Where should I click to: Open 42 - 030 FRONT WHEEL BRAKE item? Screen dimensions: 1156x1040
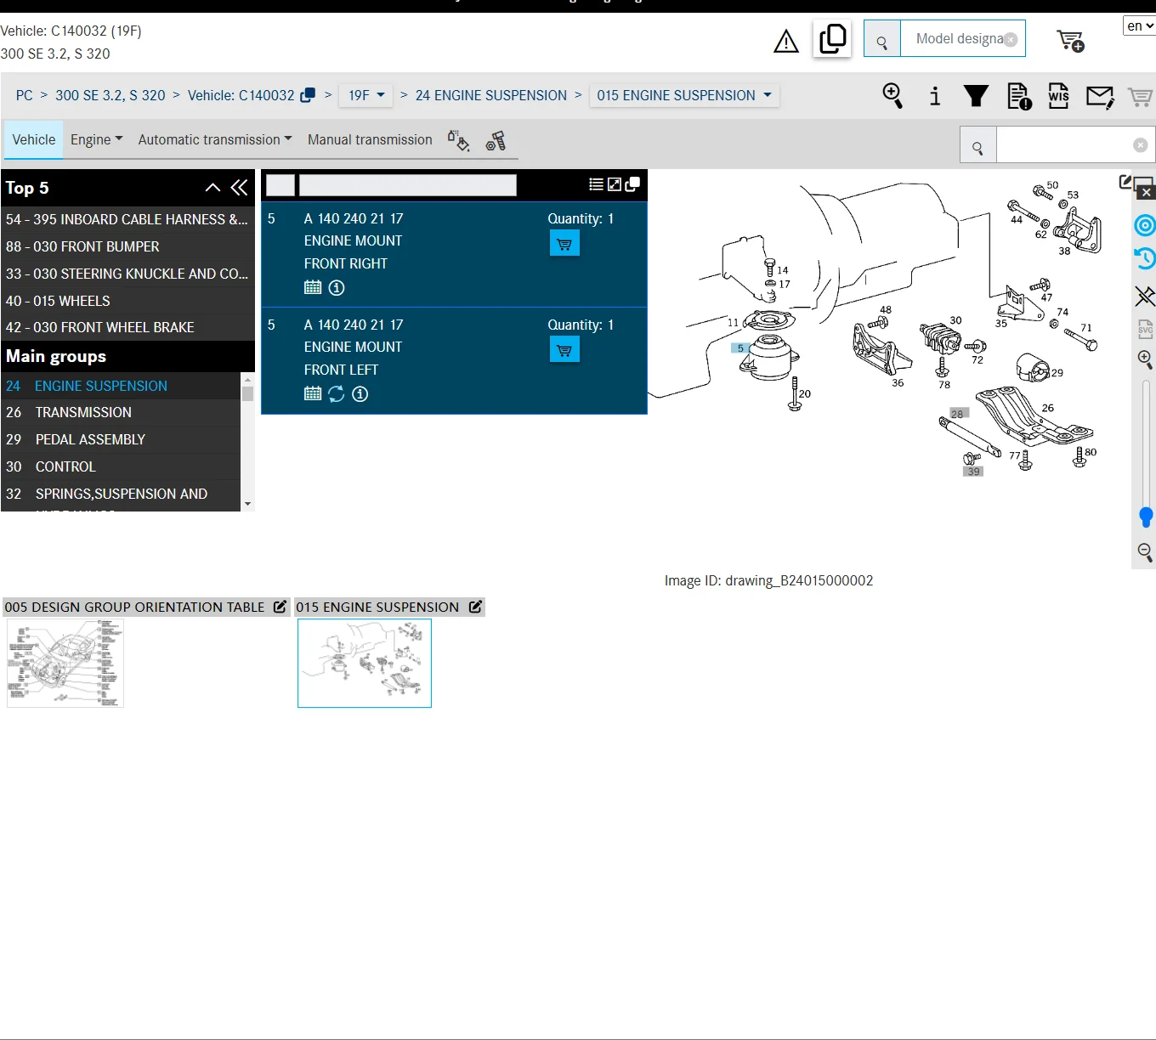(x=127, y=327)
